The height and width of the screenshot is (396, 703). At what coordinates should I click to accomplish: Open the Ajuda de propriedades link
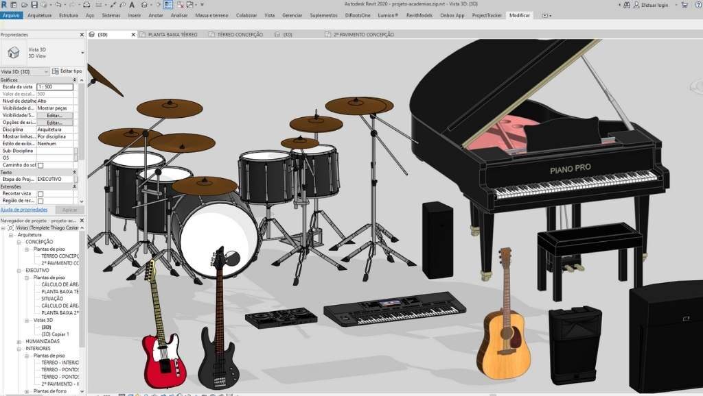(23, 210)
